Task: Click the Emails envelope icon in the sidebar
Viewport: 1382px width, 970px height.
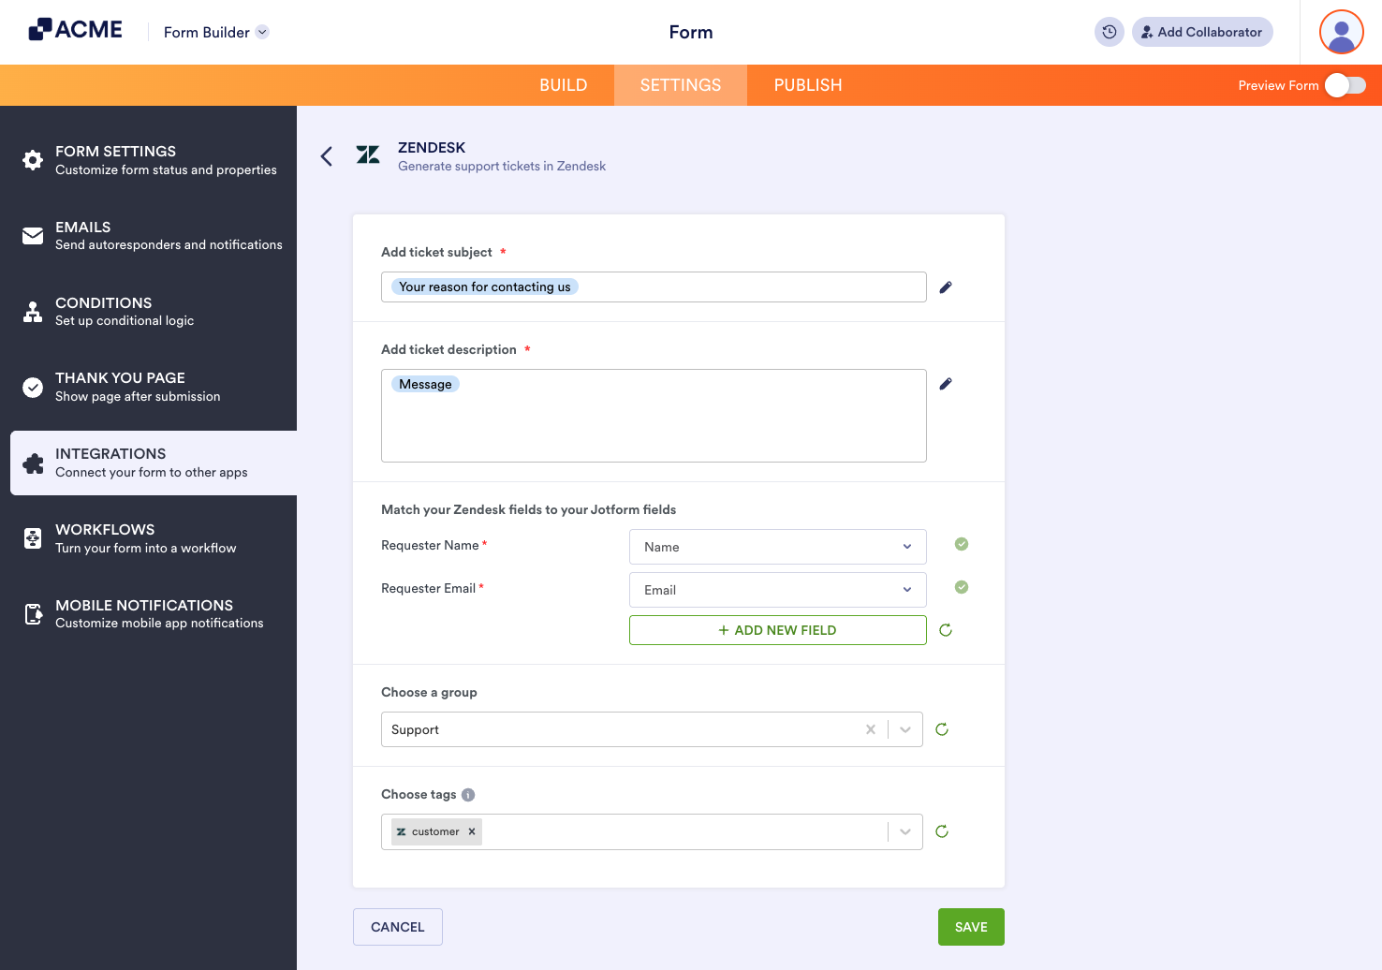Action: click(x=32, y=235)
